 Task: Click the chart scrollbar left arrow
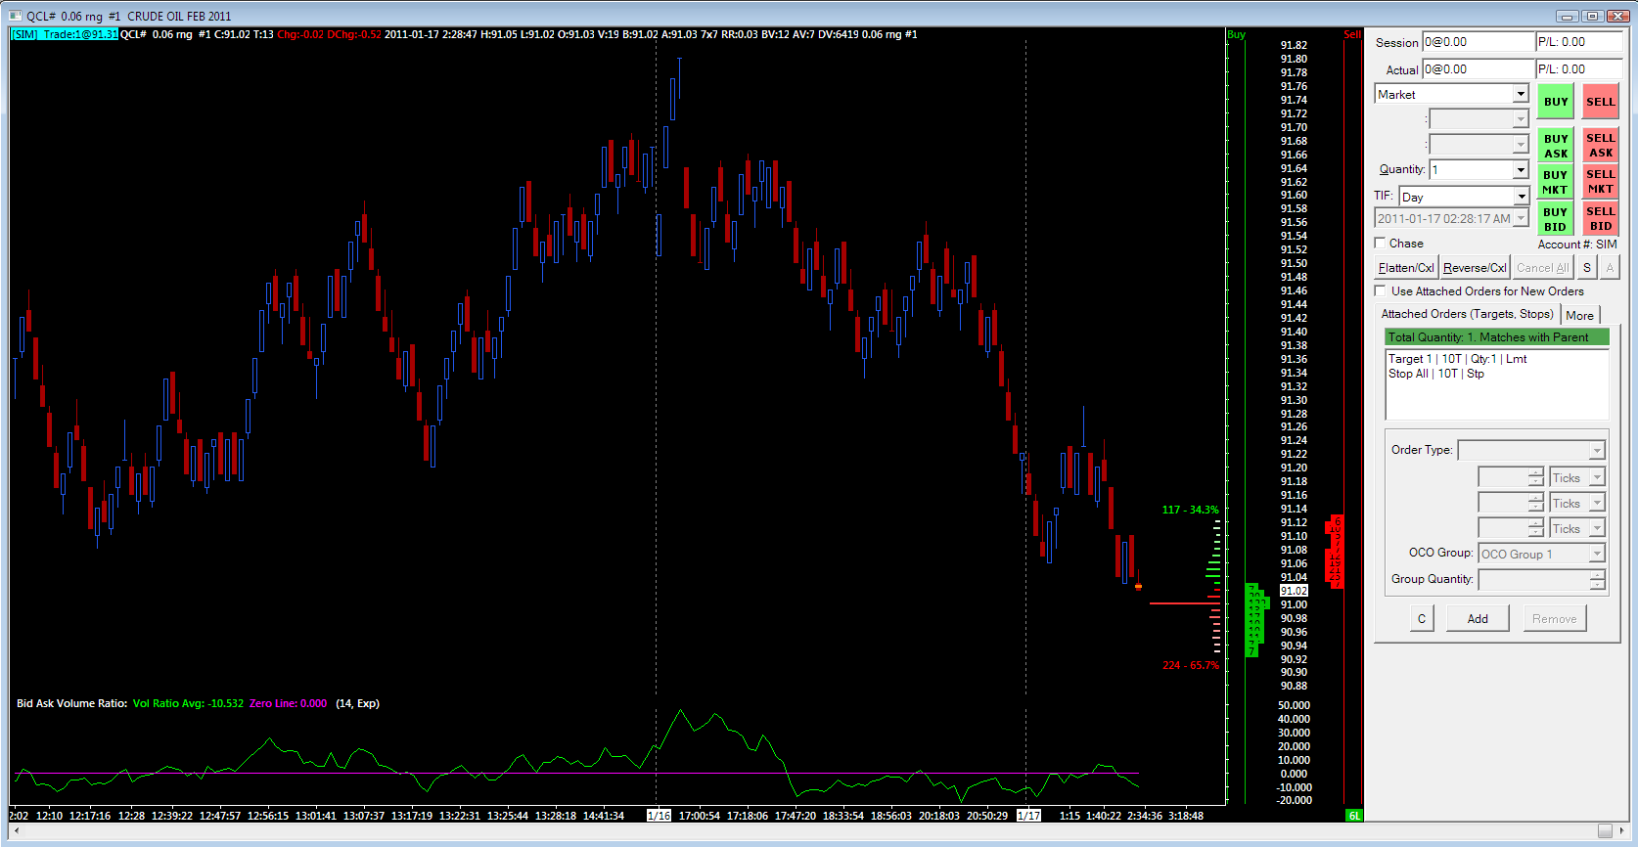click(16, 830)
